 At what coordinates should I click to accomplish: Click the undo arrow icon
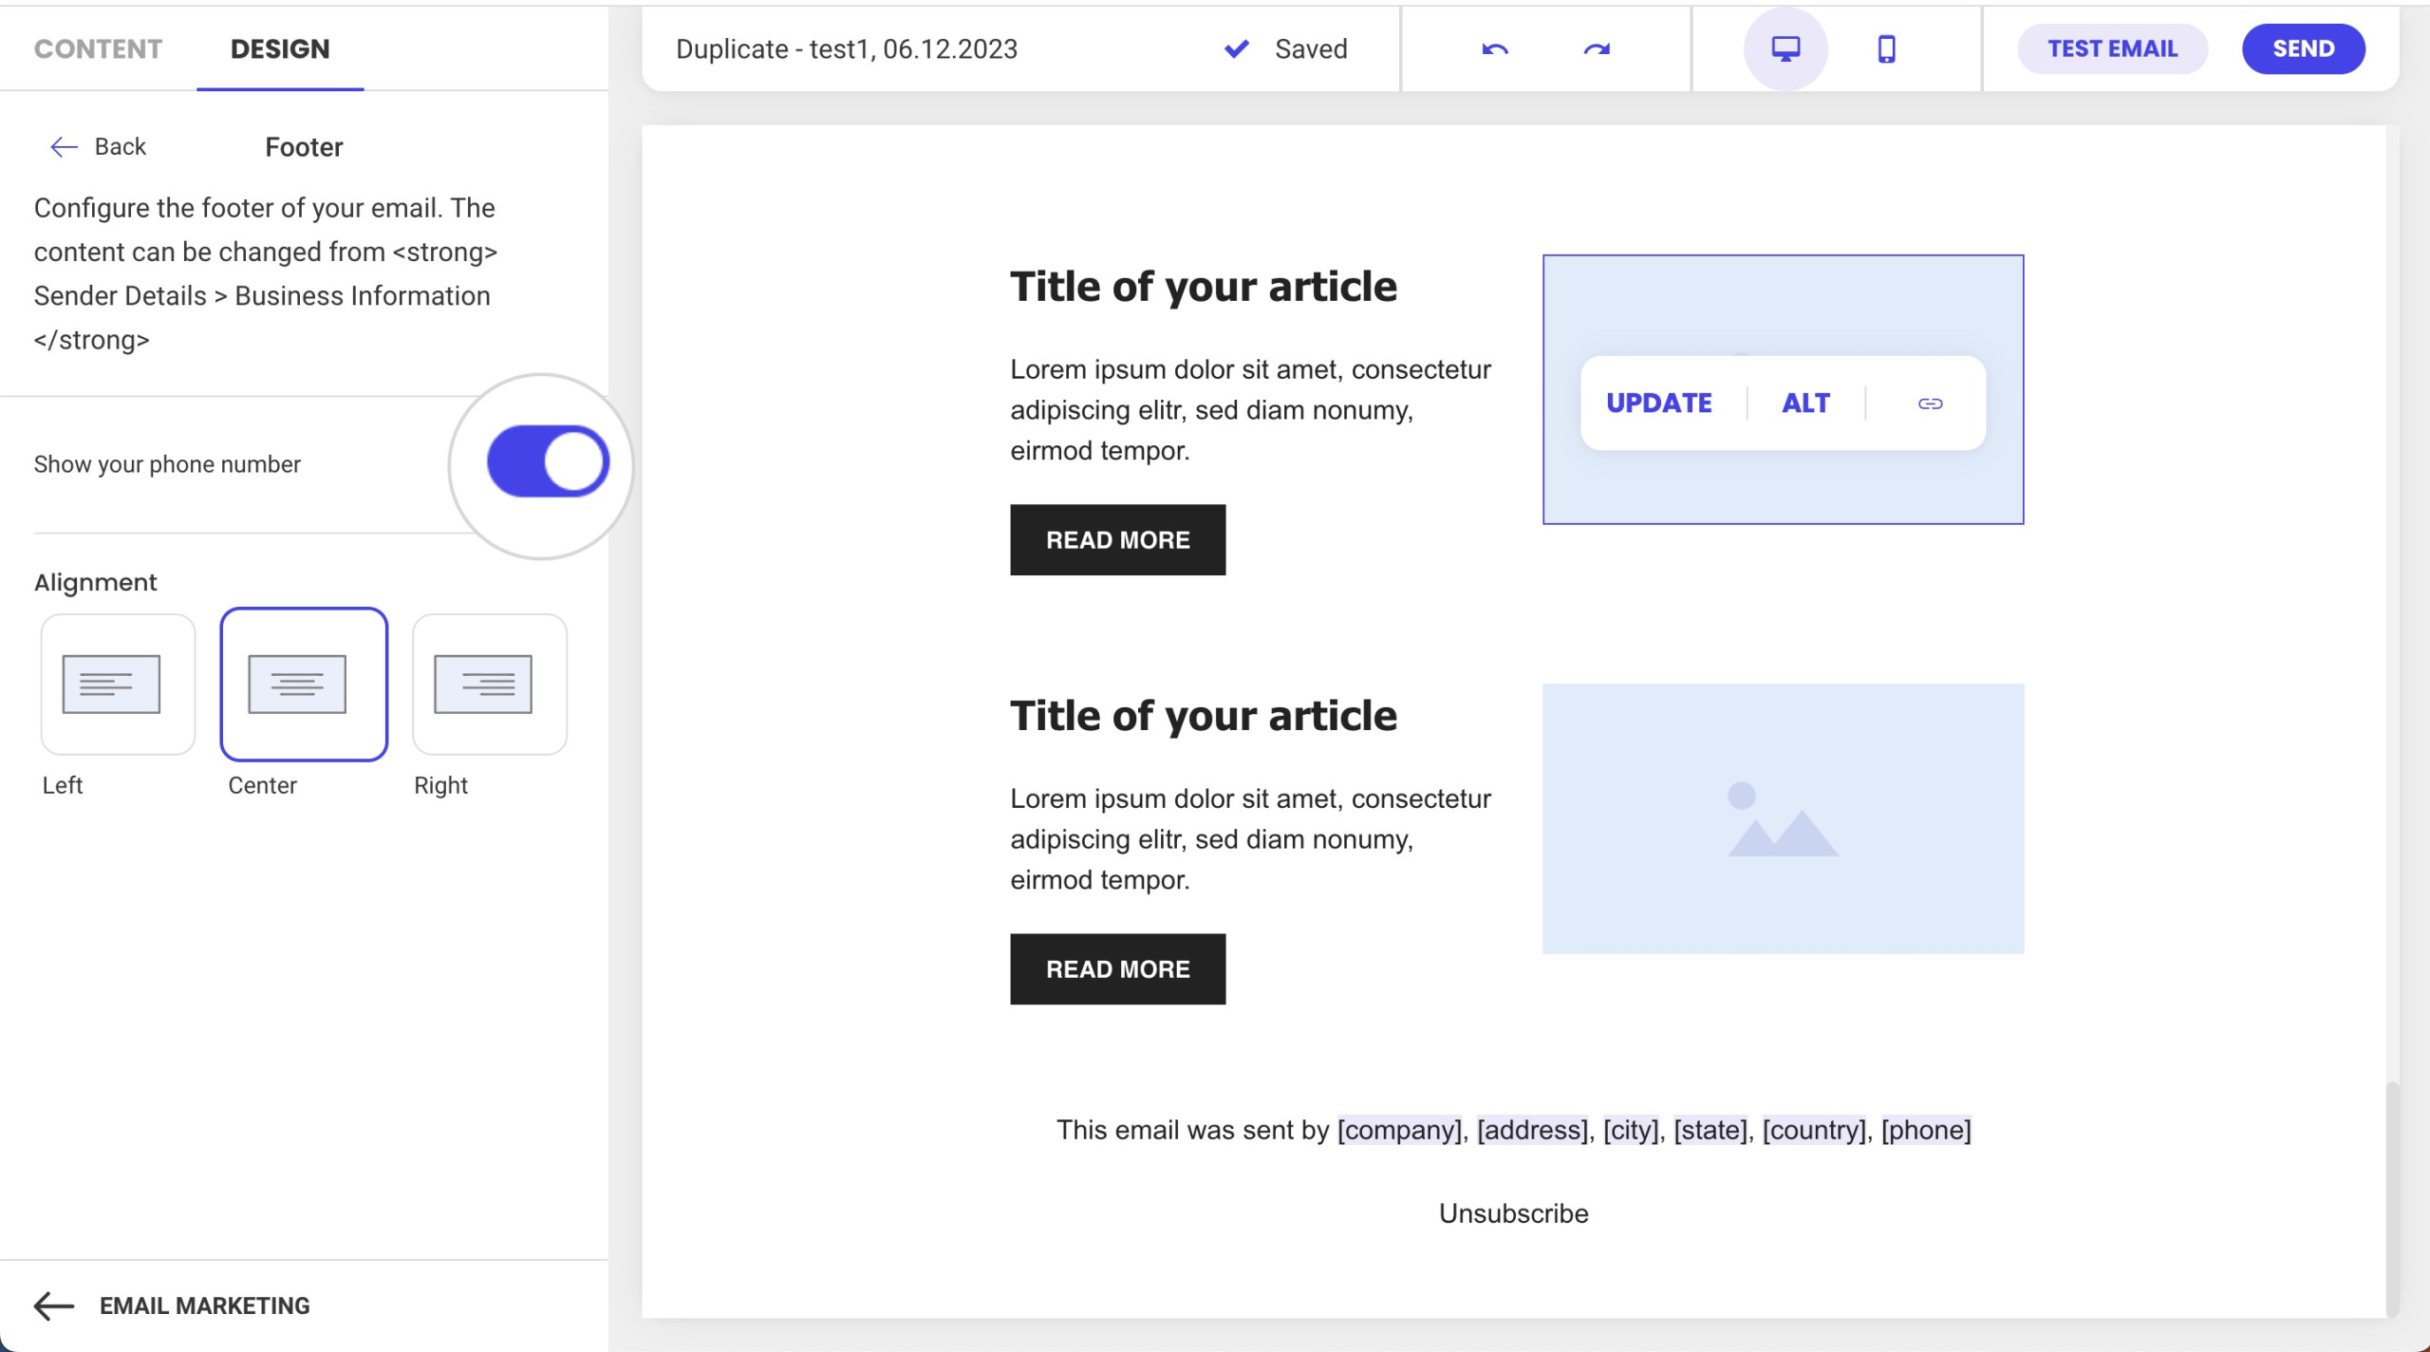1493,48
